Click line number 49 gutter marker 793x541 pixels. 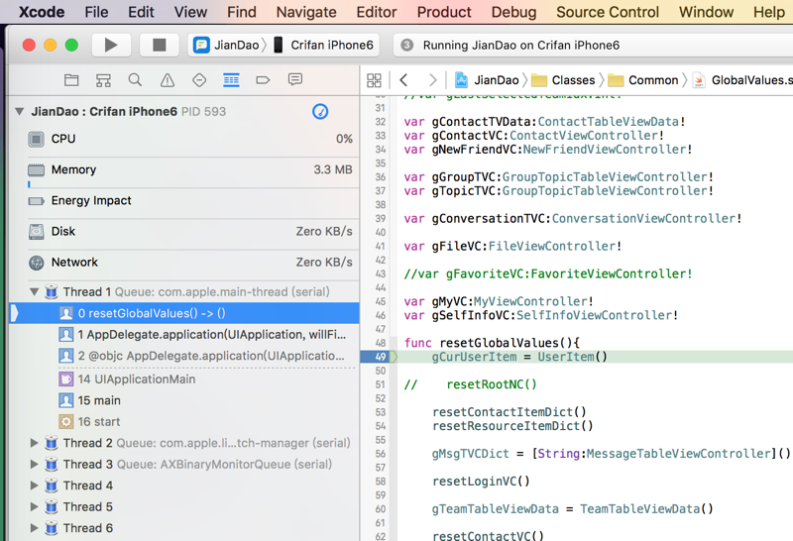coord(379,357)
